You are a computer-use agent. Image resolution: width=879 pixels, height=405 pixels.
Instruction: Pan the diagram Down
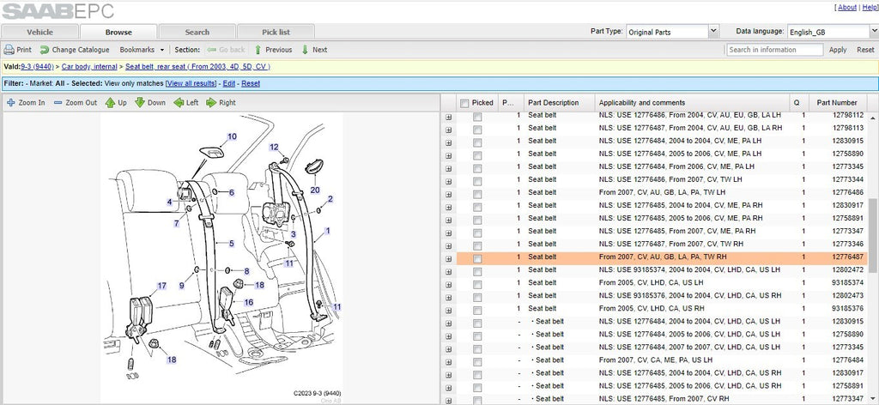click(150, 102)
